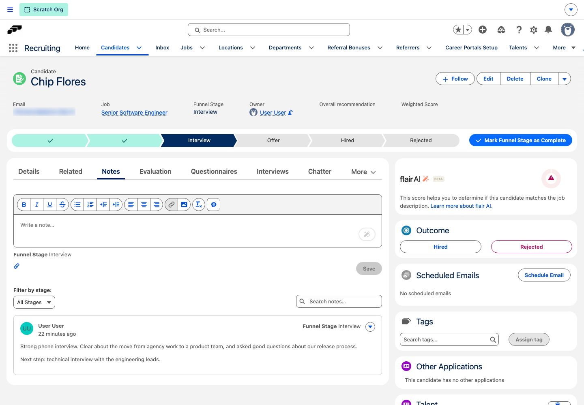The width and height of the screenshot is (584, 405).
Task: Open the global create plus menu
Action: (483, 30)
